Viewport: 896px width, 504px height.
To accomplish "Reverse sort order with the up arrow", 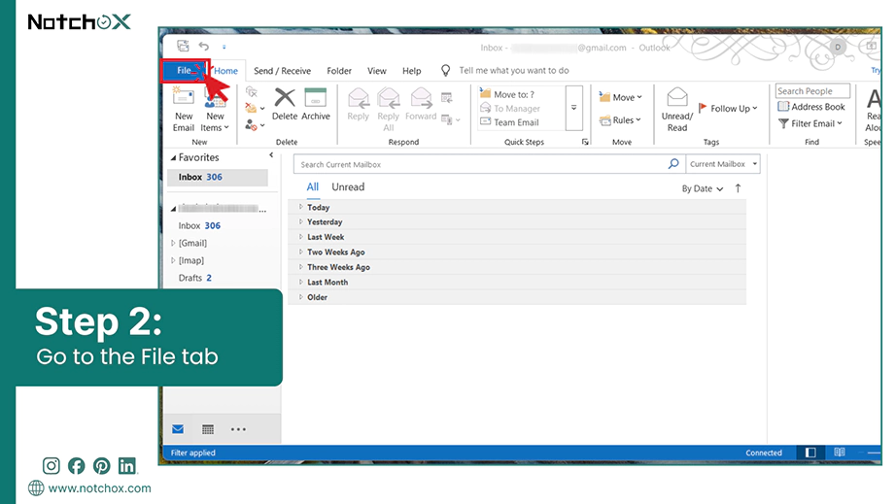I will coord(738,188).
